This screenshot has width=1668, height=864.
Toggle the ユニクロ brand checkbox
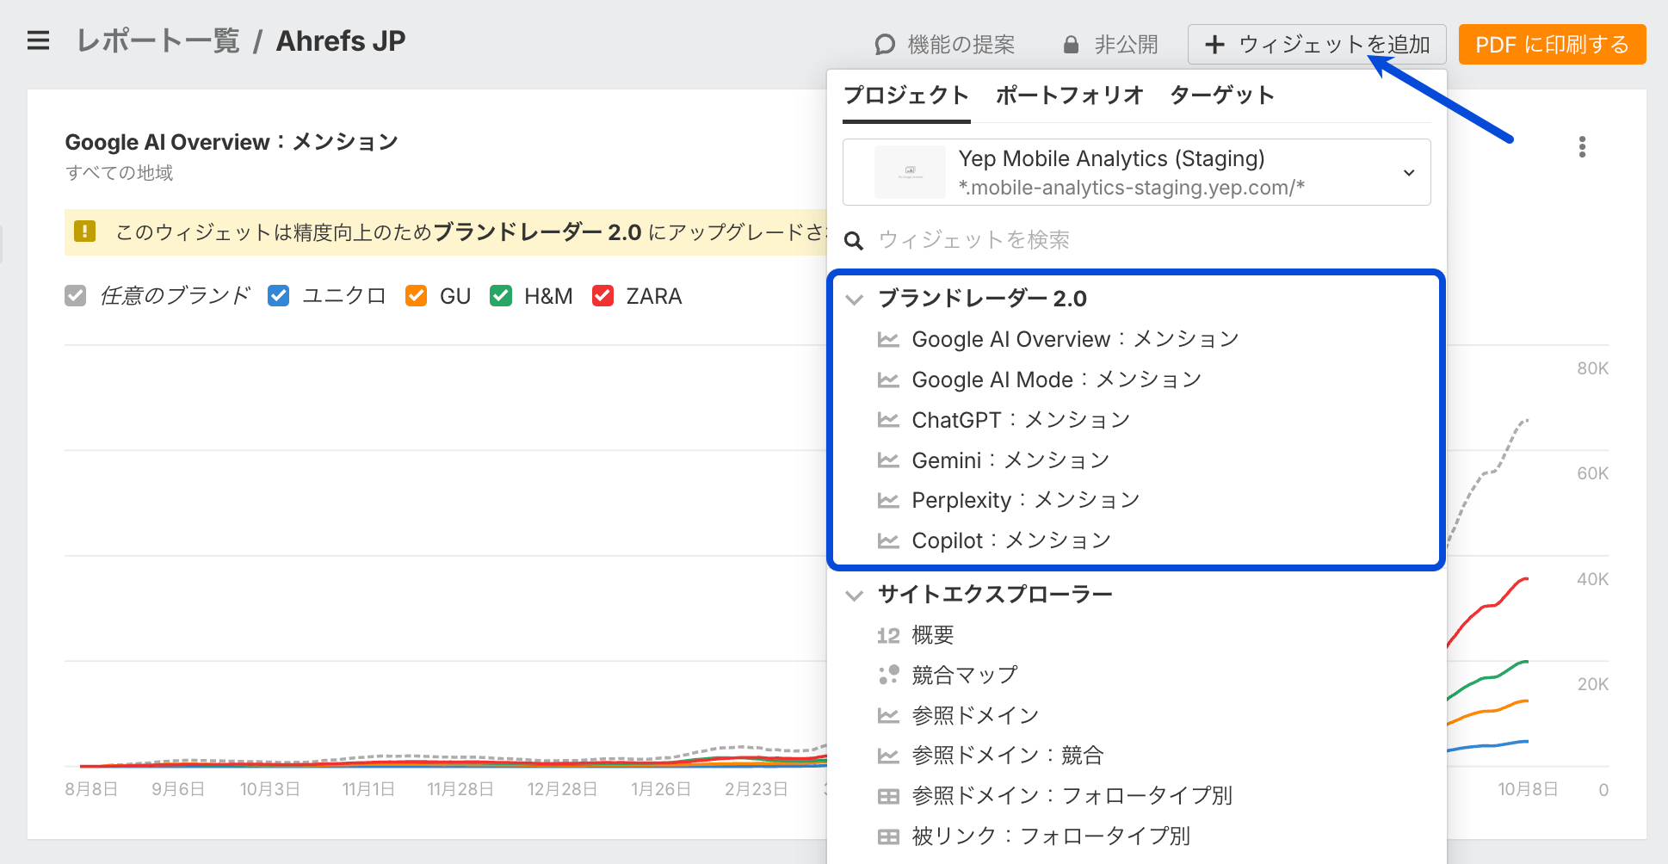[278, 296]
